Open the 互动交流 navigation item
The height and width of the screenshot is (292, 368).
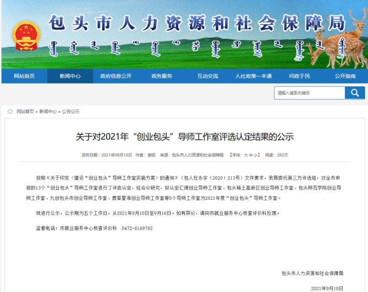(x=208, y=76)
